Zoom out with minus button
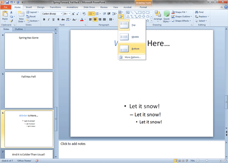Image resolution: width=228 pixels, height=163 pixels. coord(198,161)
